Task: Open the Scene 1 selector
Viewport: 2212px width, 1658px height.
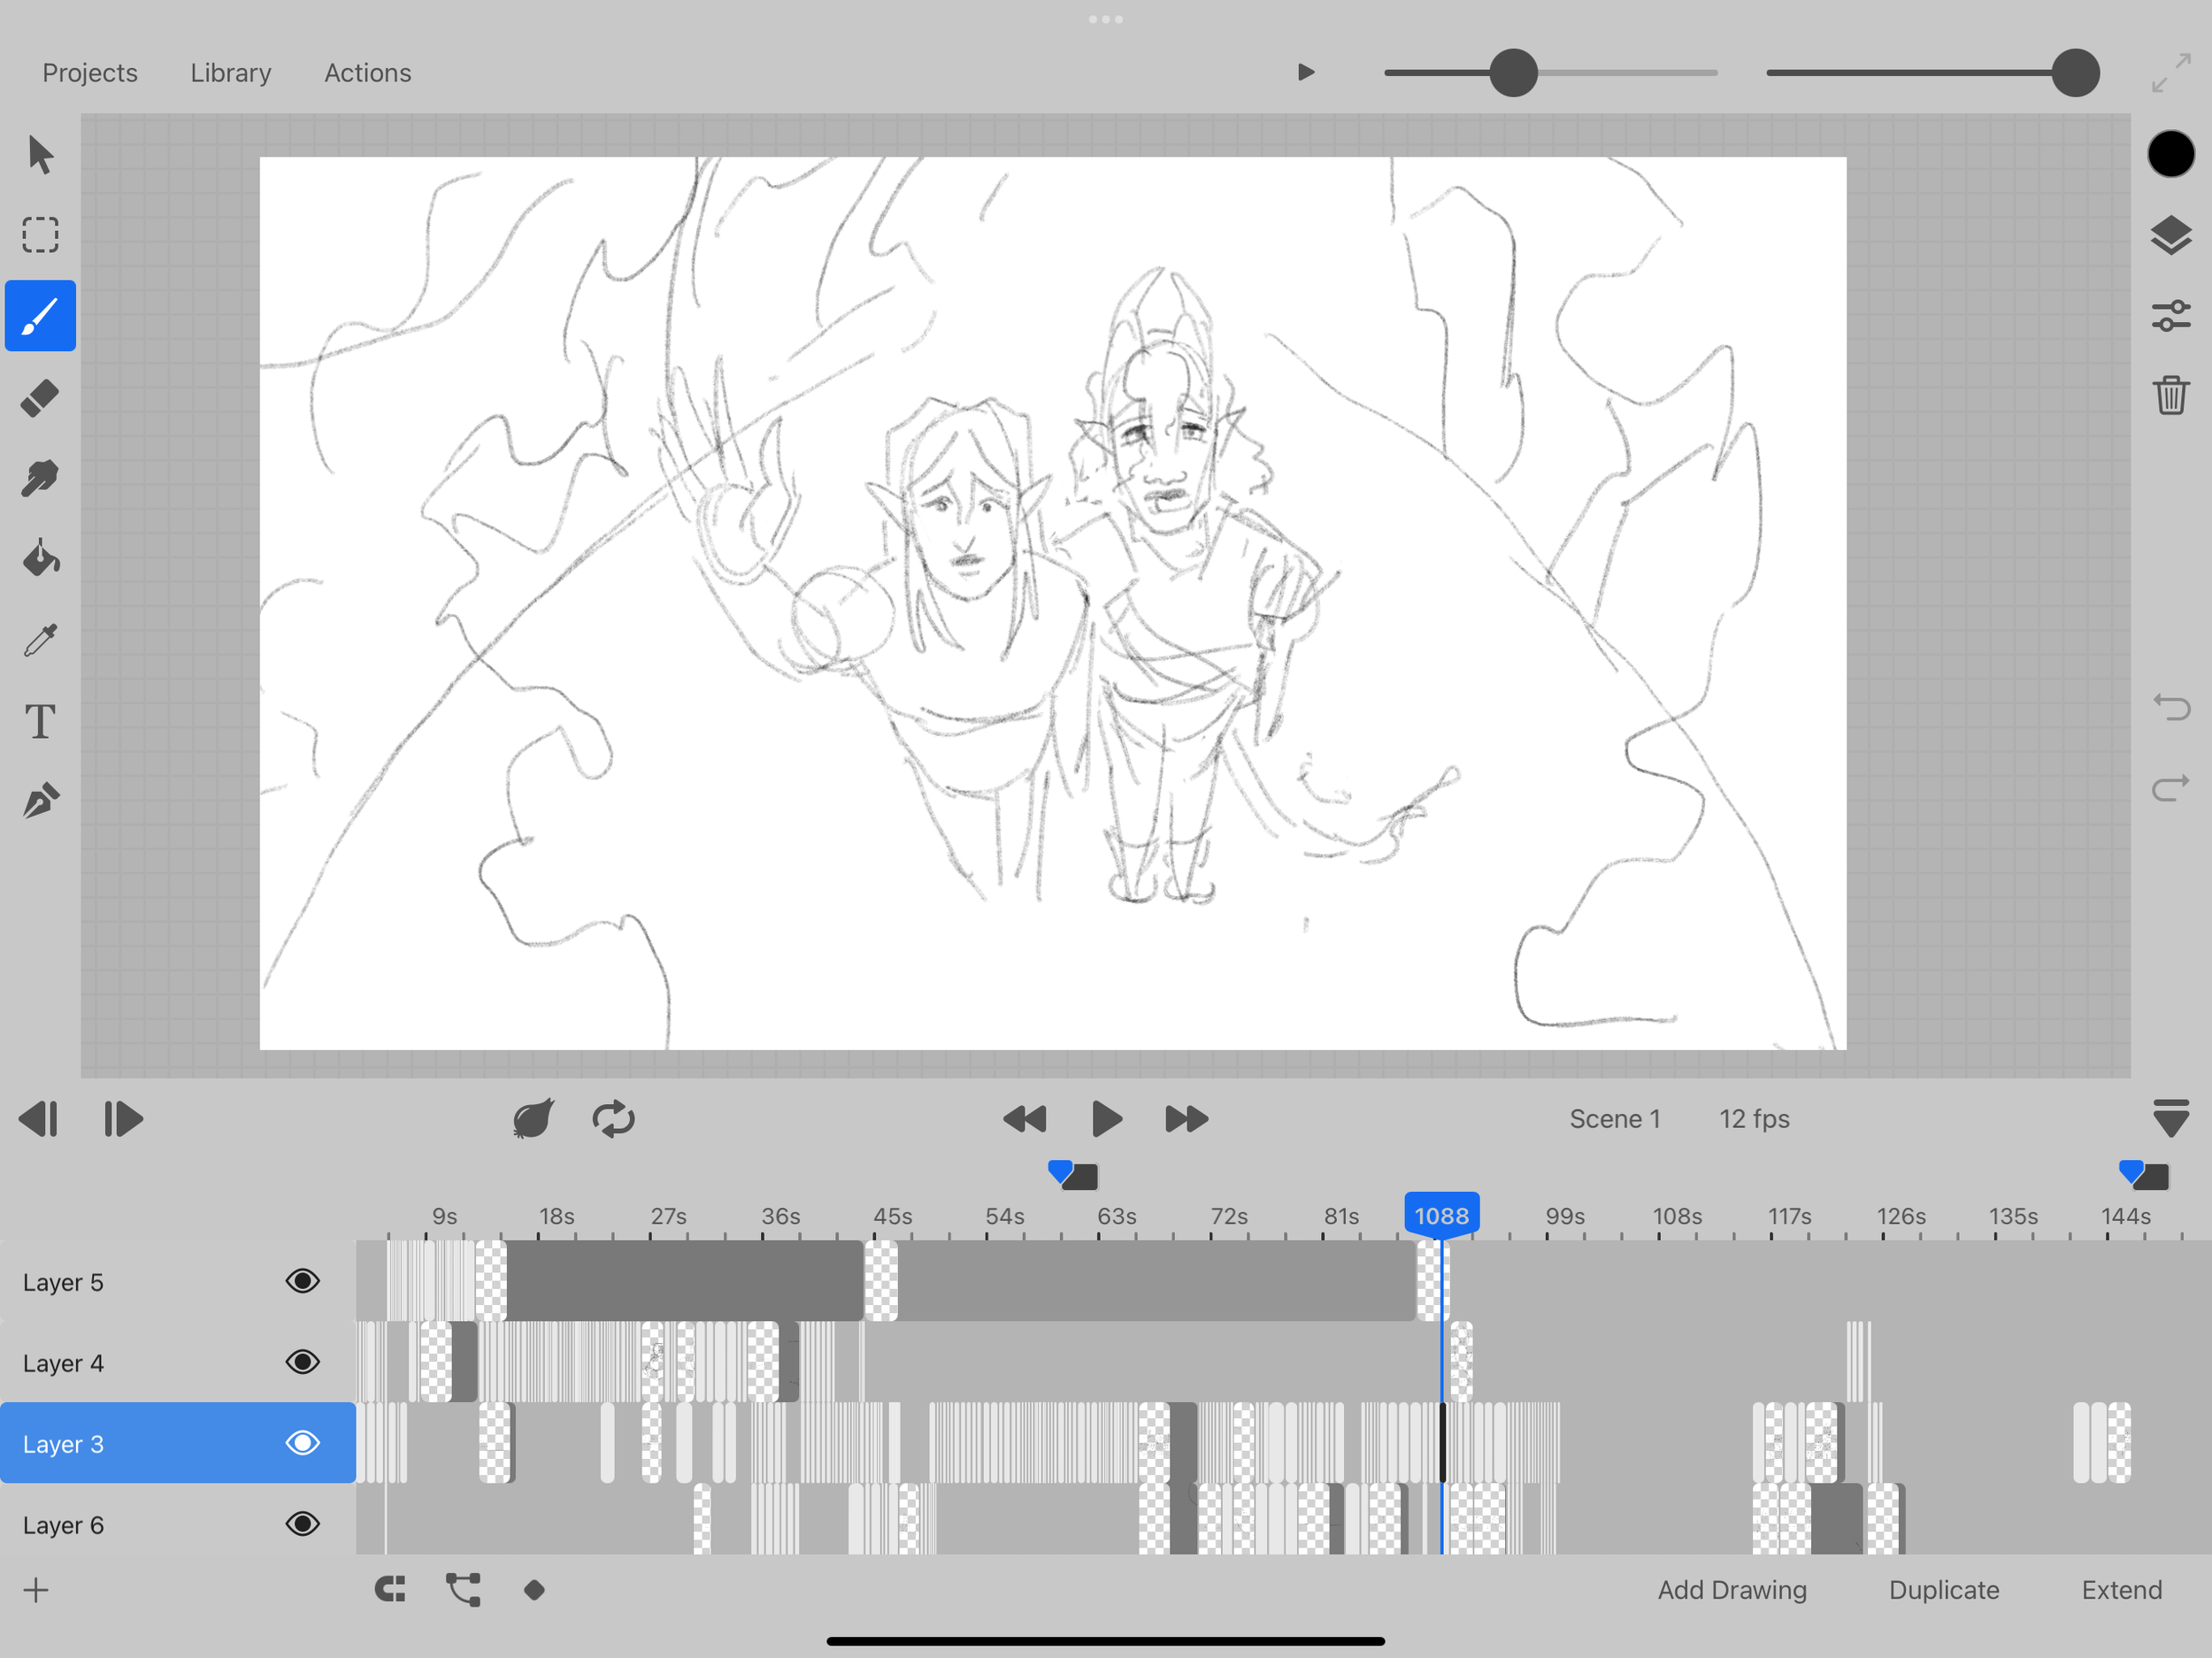Action: pos(1614,1118)
